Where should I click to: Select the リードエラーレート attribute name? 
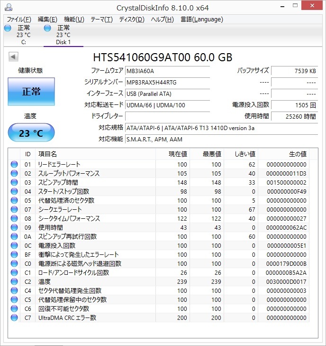[59, 164]
